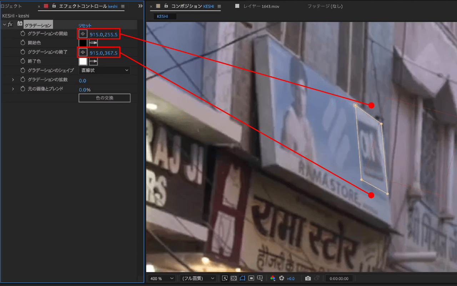Open show channel and color management
The height and width of the screenshot is (286, 457).
pyautogui.click(x=273, y=278)
